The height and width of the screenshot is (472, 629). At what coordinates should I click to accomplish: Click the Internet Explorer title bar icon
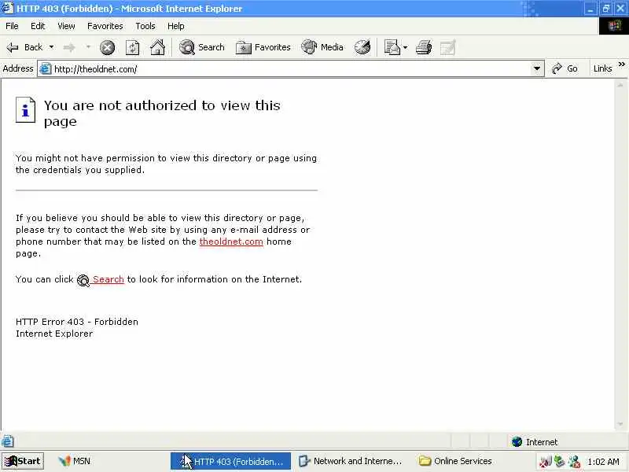click(8, 9)
